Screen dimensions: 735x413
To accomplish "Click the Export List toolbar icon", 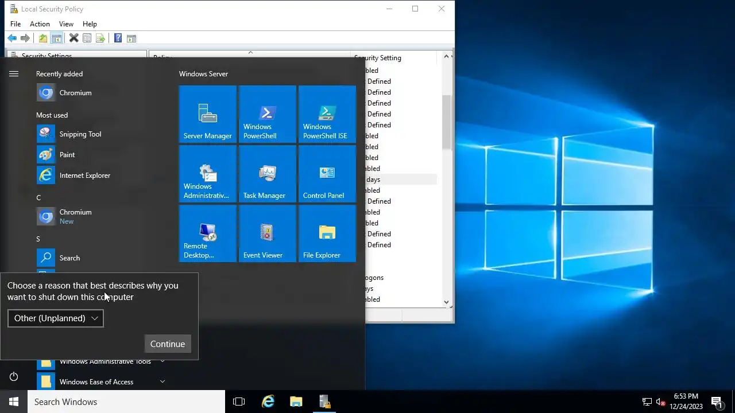I will (x=100, y=38).
